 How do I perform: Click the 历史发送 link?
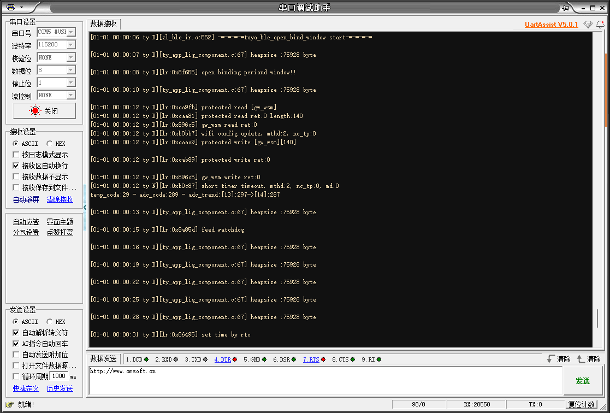[60, 388]
